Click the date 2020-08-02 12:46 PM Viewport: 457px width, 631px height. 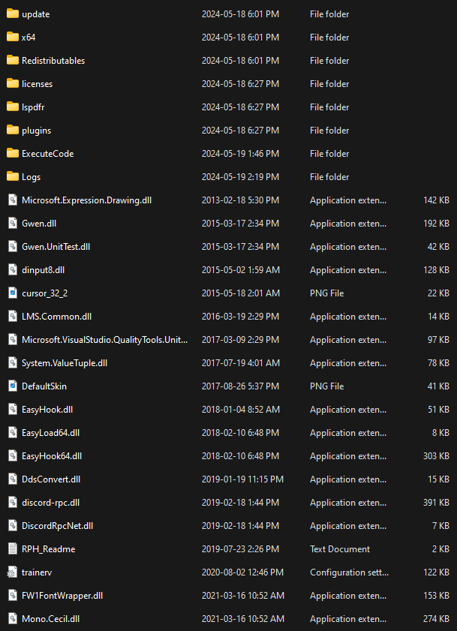coord(242,572)
